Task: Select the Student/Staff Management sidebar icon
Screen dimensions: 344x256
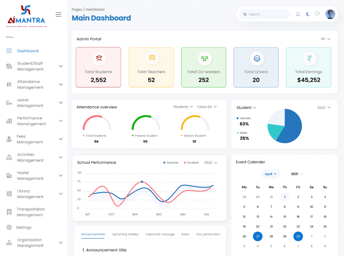Action: (9, 66)
